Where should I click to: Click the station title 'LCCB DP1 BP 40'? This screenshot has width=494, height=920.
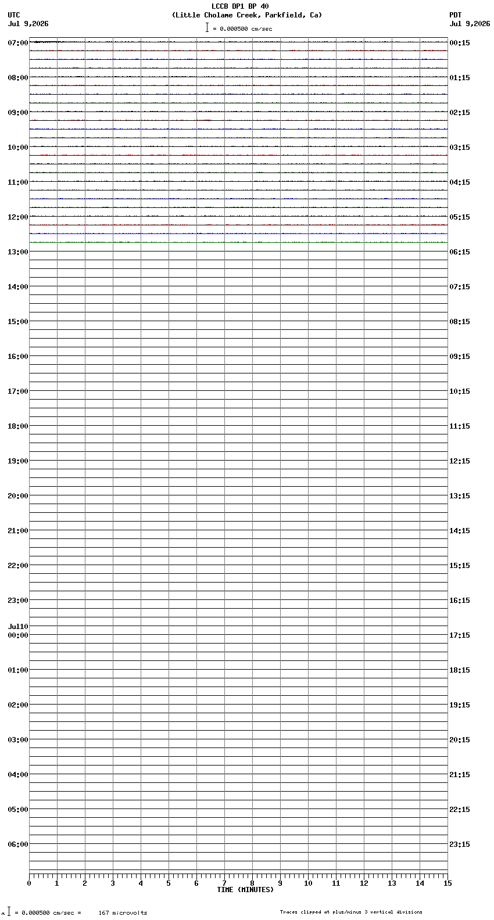pyautogui.click(x=240, y=6)
